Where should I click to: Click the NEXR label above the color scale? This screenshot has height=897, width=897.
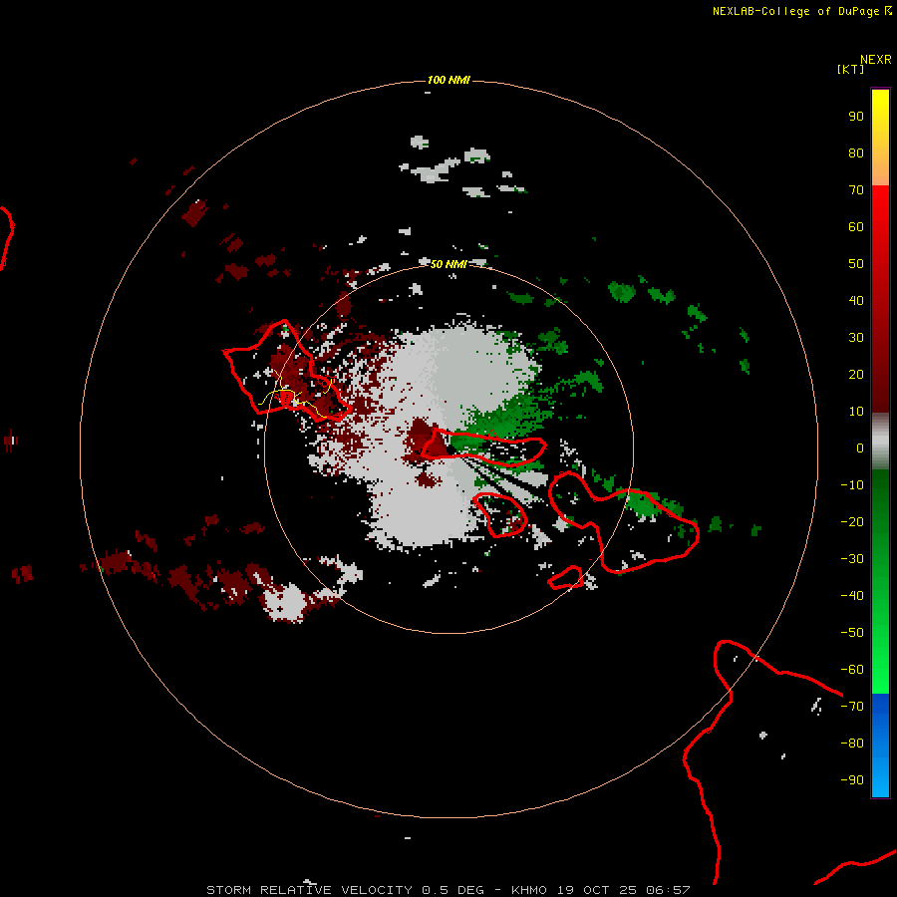click(x=875, y=60)
